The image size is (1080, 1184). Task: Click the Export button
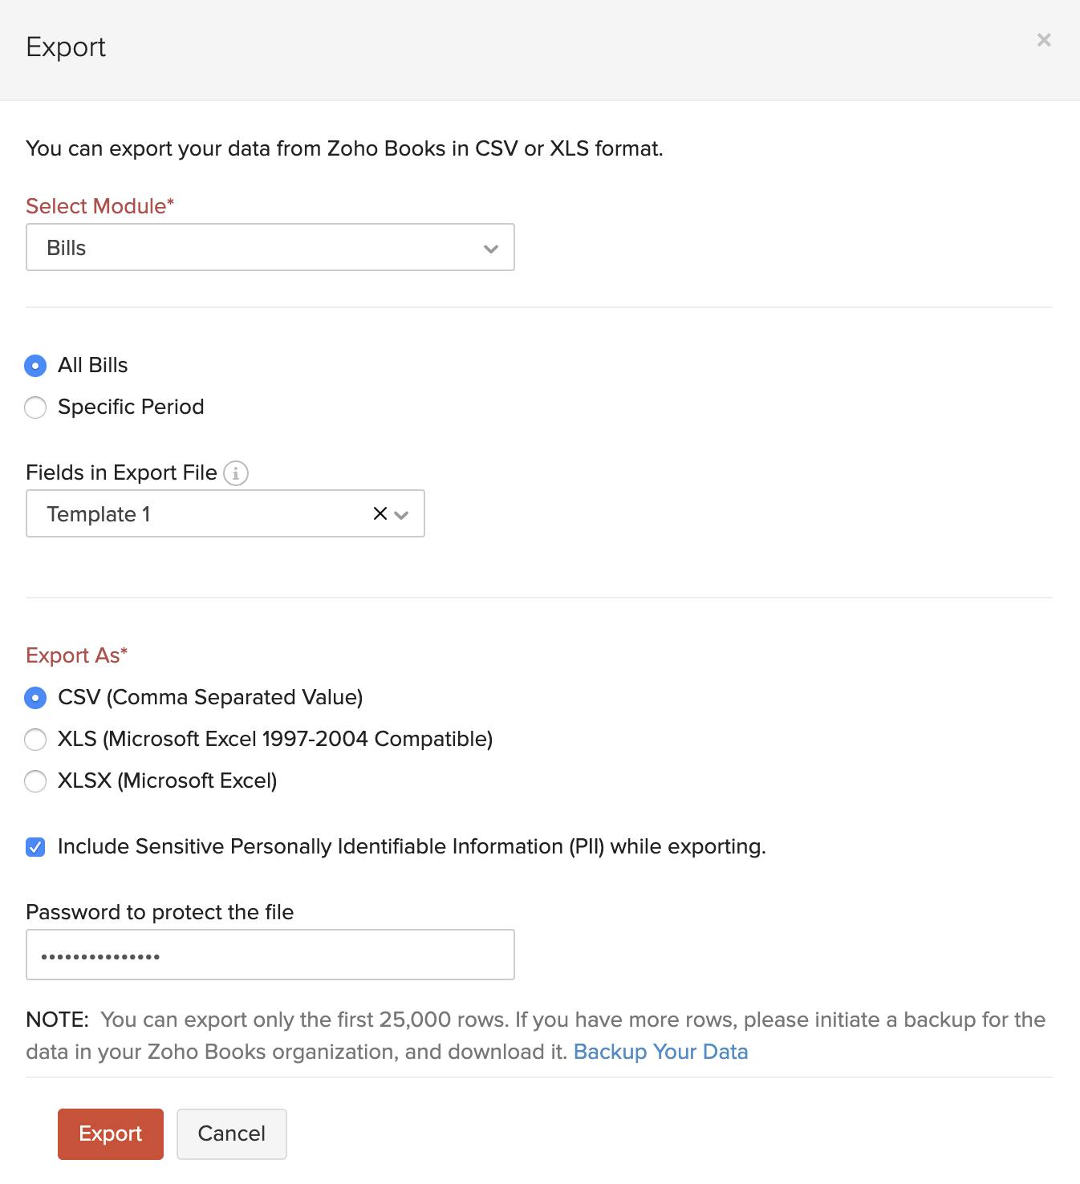(110, 1133)
